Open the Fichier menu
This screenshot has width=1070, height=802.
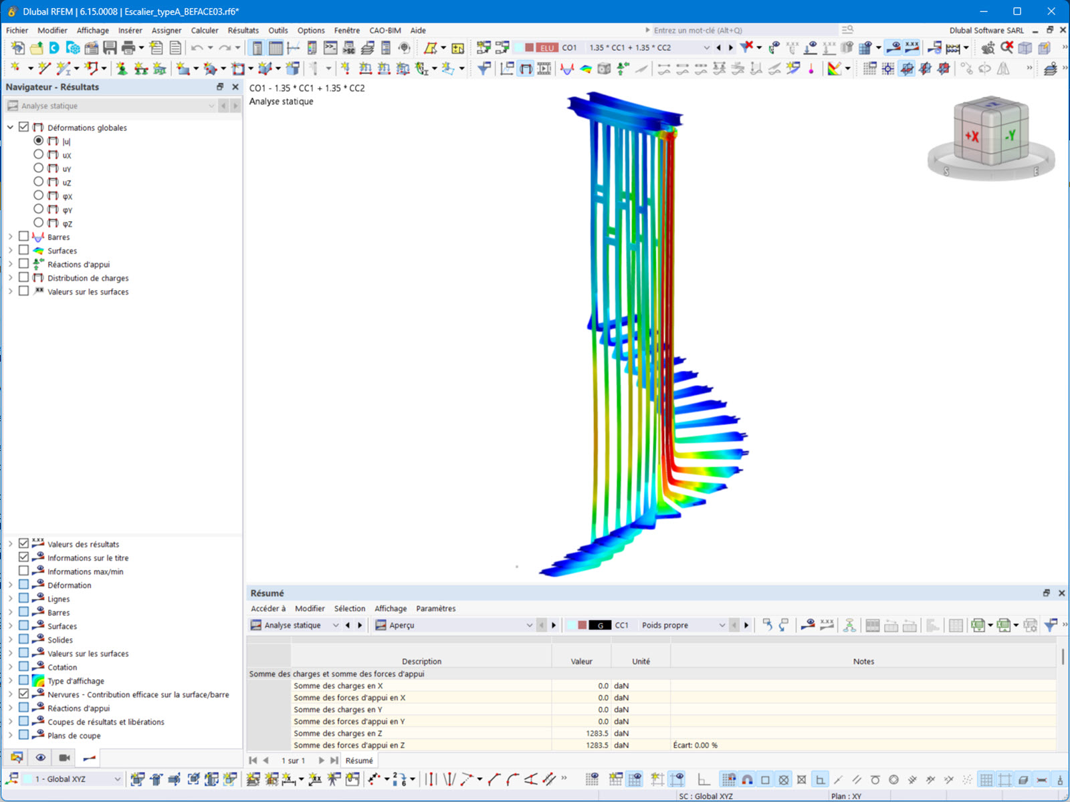coord(17,30)
